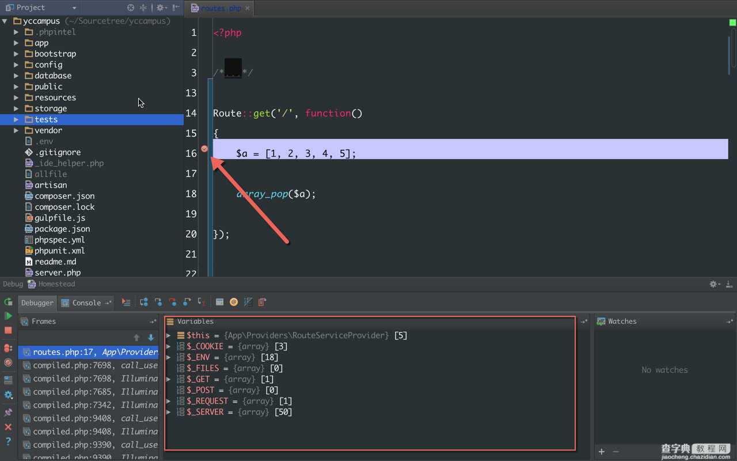Expand the config folder arrow

click(16, 65)
